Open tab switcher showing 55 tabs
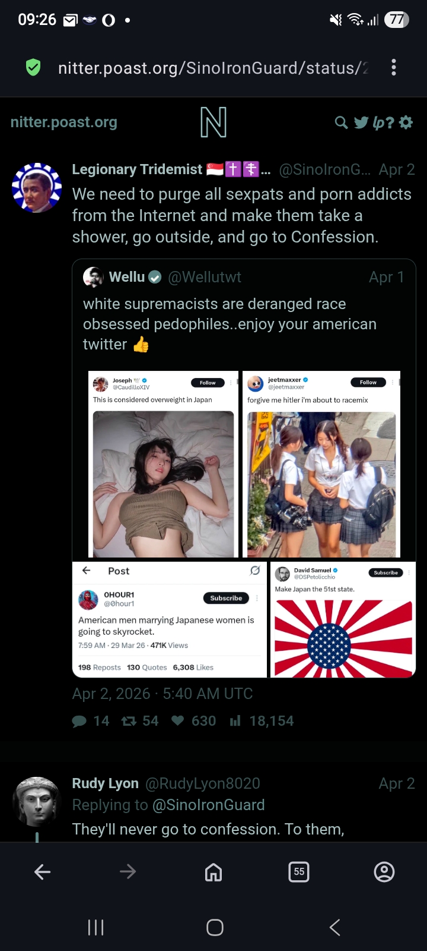This screenshot has height=951, width=427. pyautogui.click(x=299, y=872)
